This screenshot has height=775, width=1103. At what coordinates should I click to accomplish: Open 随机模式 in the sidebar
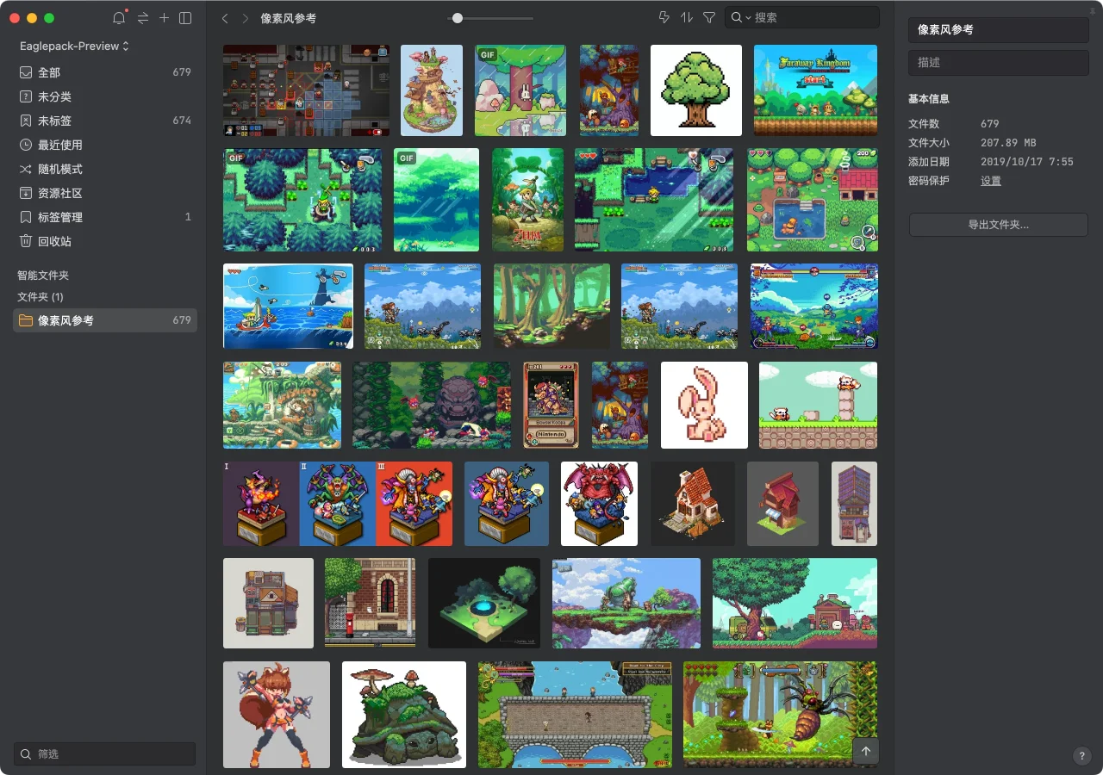(105, 169)
